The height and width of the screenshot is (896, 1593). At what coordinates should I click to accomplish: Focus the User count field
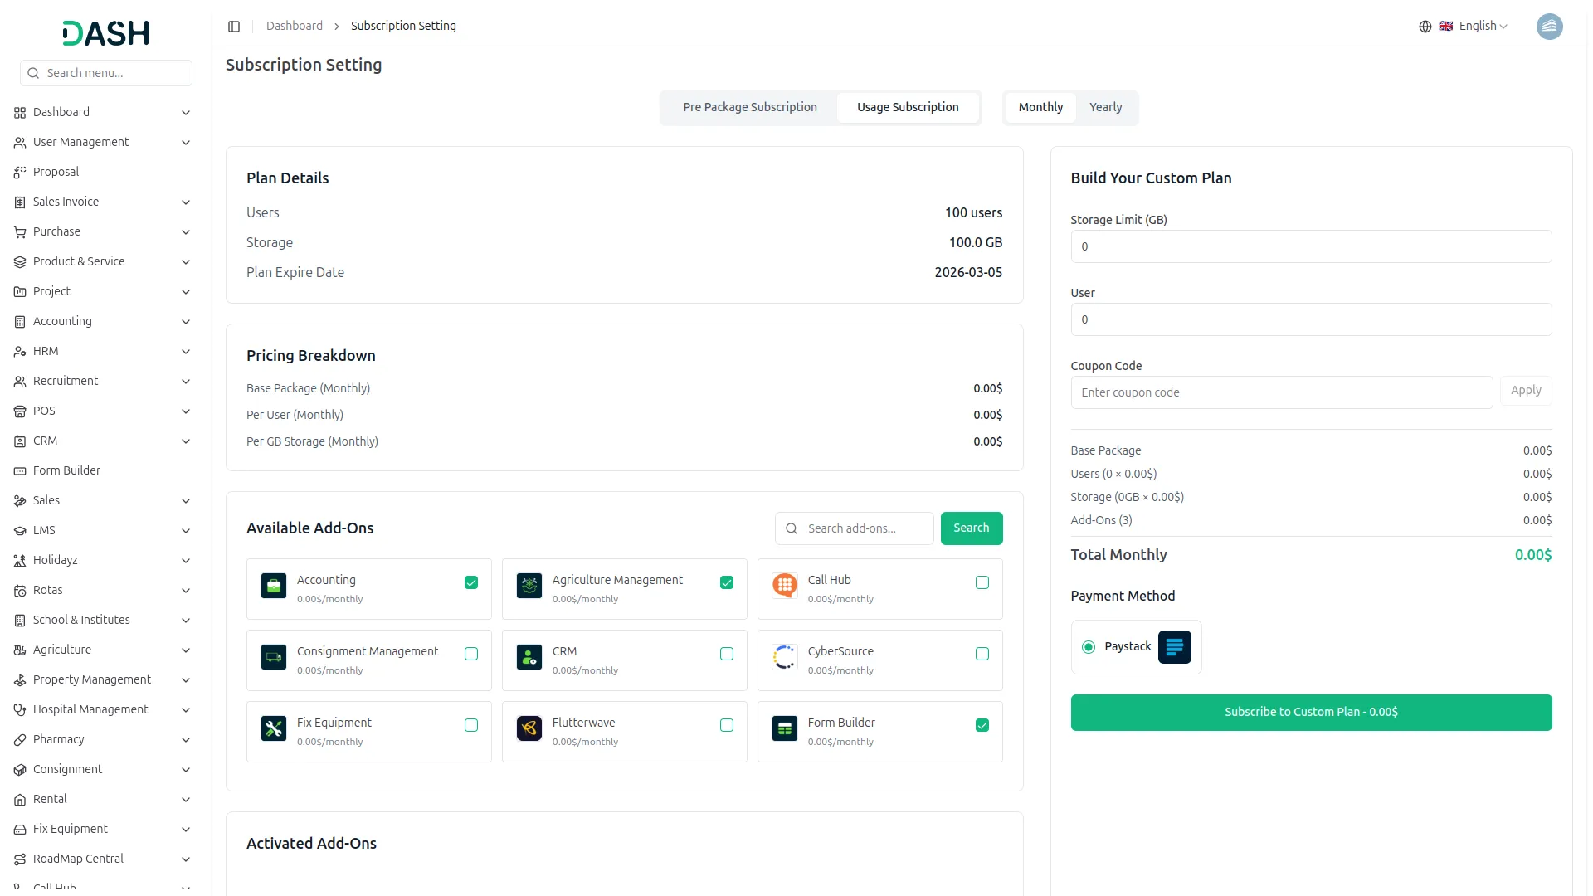coord(1311,319)
